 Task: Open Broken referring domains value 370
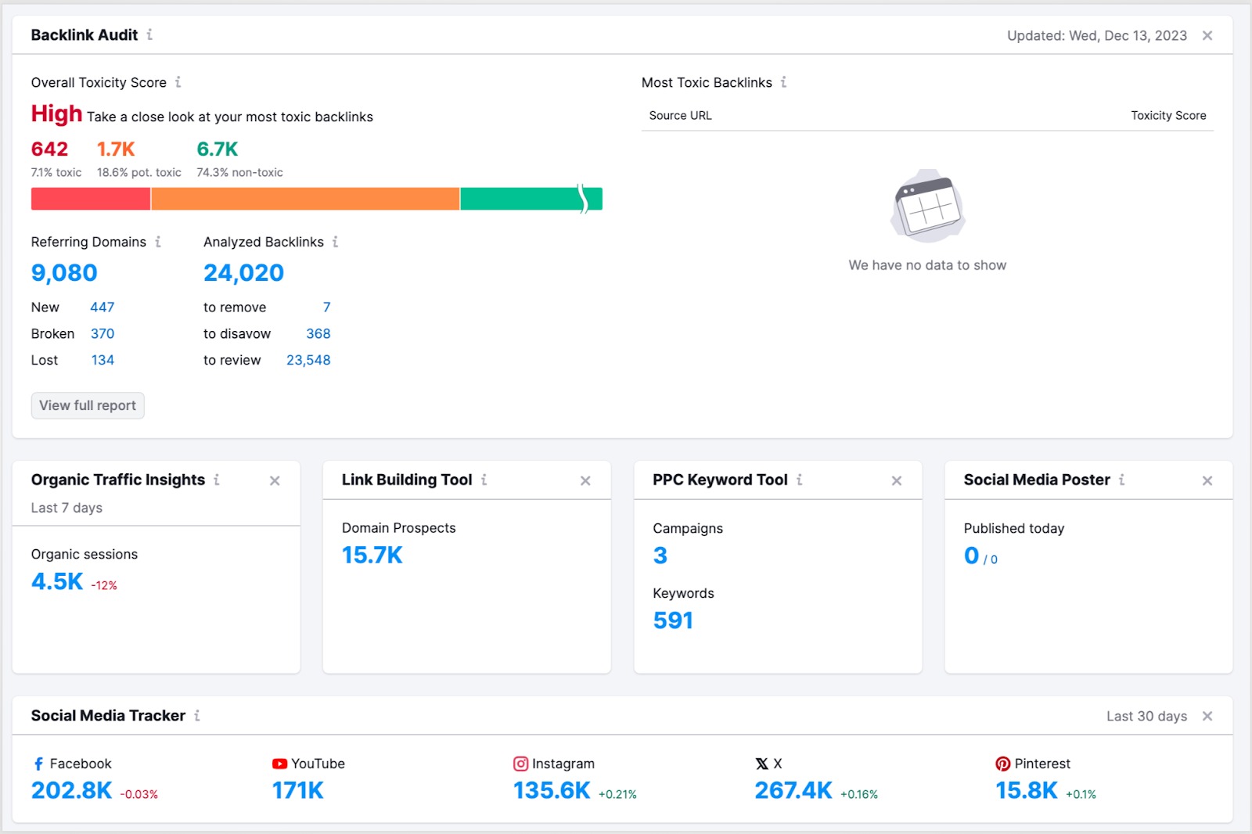coord(103,334)
